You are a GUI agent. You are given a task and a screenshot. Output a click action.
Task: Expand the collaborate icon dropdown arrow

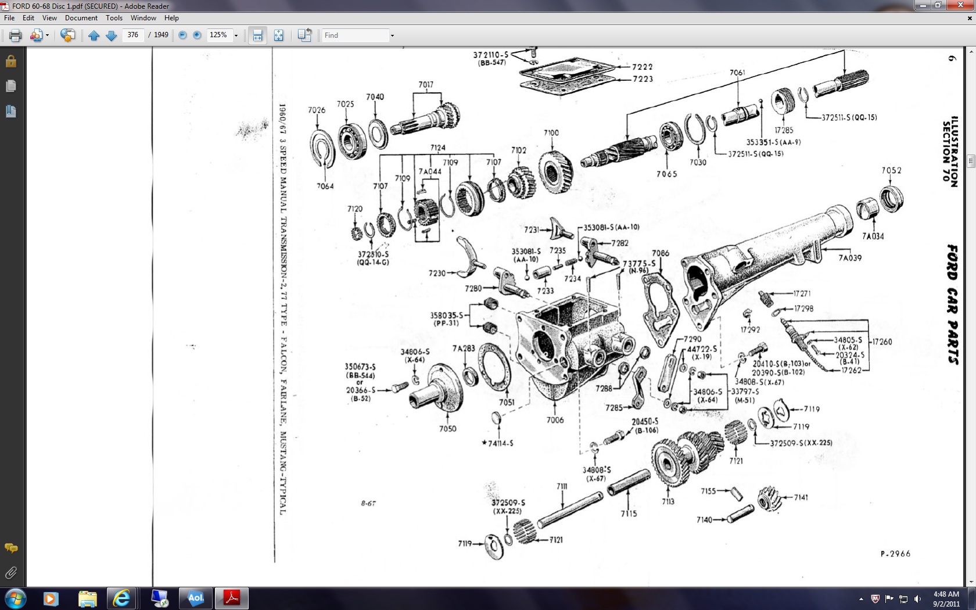[48, 35]
